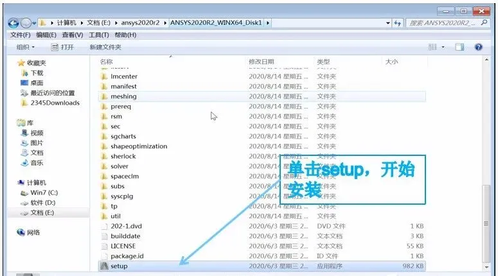
Task: Open the 文件(F) menu
Action: click(x=21, y=35)
